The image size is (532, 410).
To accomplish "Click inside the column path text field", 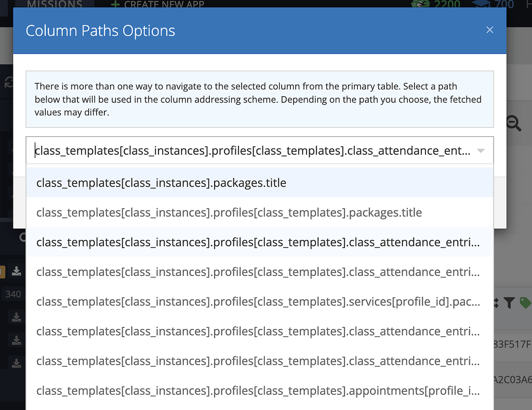I will [234, 150].
